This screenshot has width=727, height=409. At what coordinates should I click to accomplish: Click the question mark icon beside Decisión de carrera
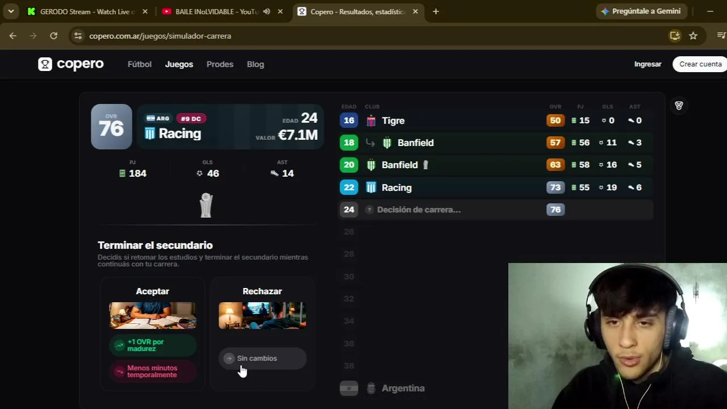(369, 210)
